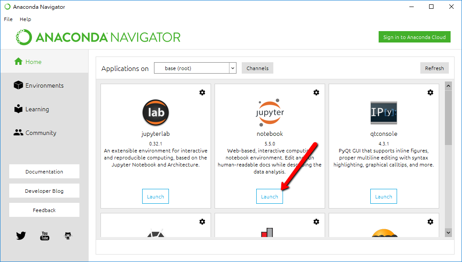The width and height of the screenshot is (462, 262).
Task: Click the scrollbar down arrow
Action: [448, 233]
